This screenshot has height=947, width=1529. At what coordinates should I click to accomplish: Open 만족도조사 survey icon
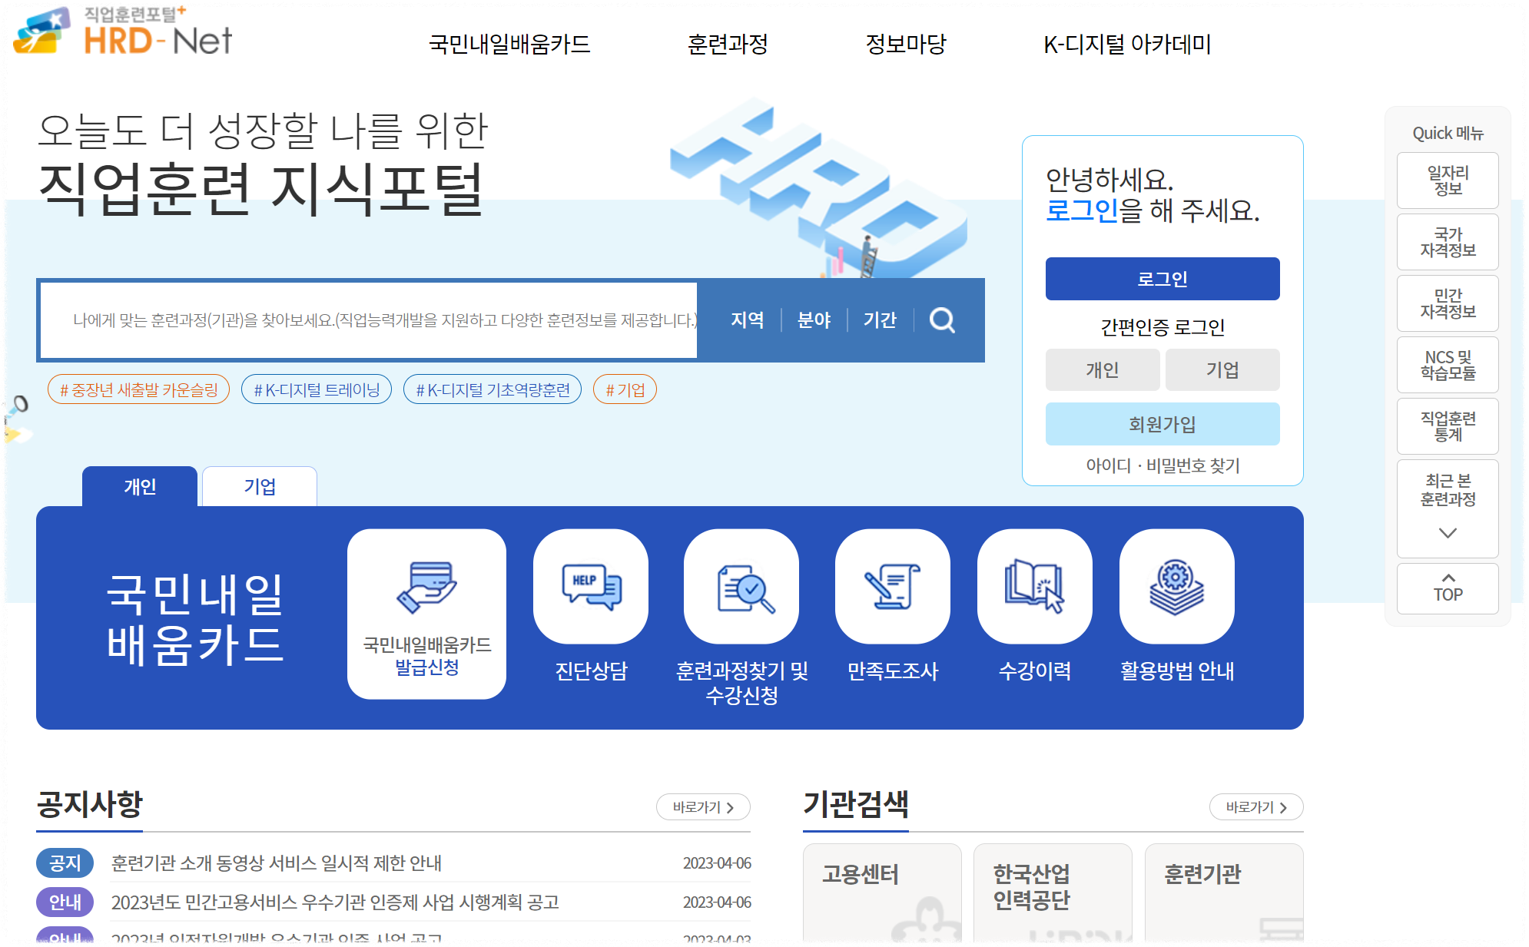point(893,587)
